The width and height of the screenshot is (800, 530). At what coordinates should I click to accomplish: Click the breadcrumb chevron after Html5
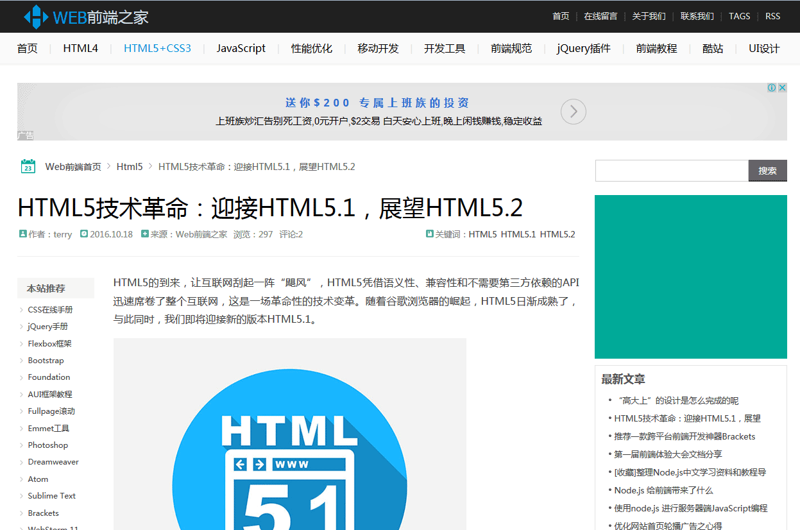click(x=151, y=166)
